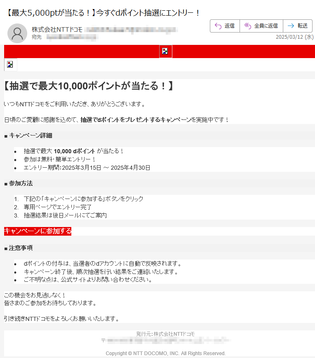
Task: Click the ■ 注意事項 heading
Action: tap(19, 248)
